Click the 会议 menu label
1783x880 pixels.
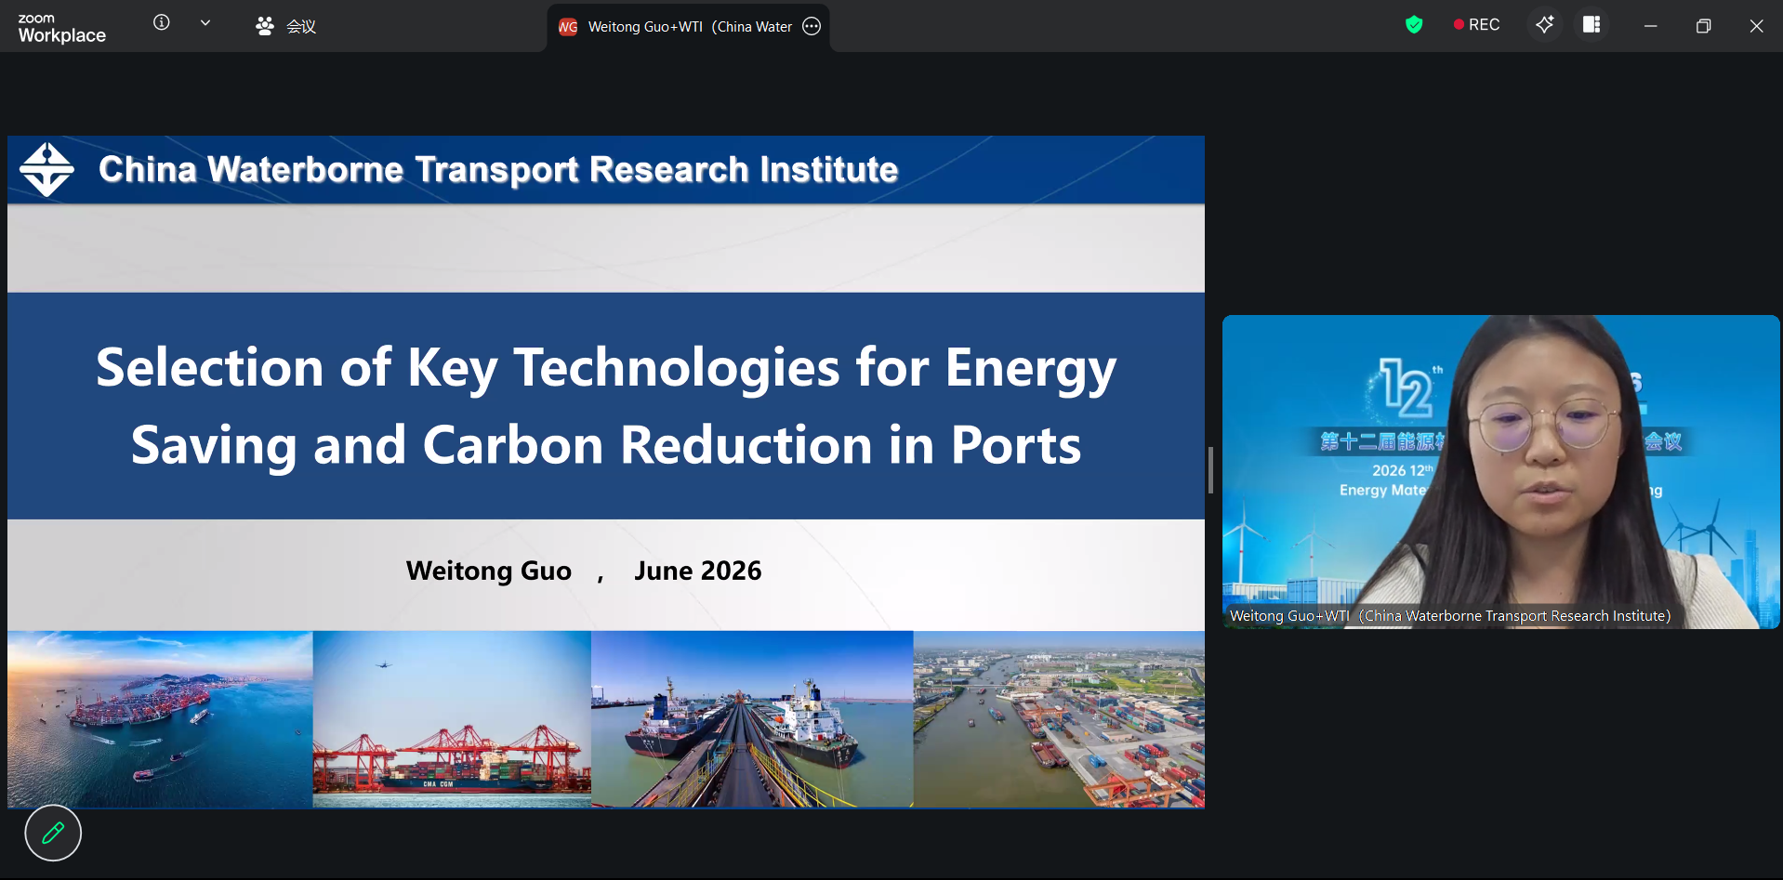pyautogui.click(x=301, y=27)
